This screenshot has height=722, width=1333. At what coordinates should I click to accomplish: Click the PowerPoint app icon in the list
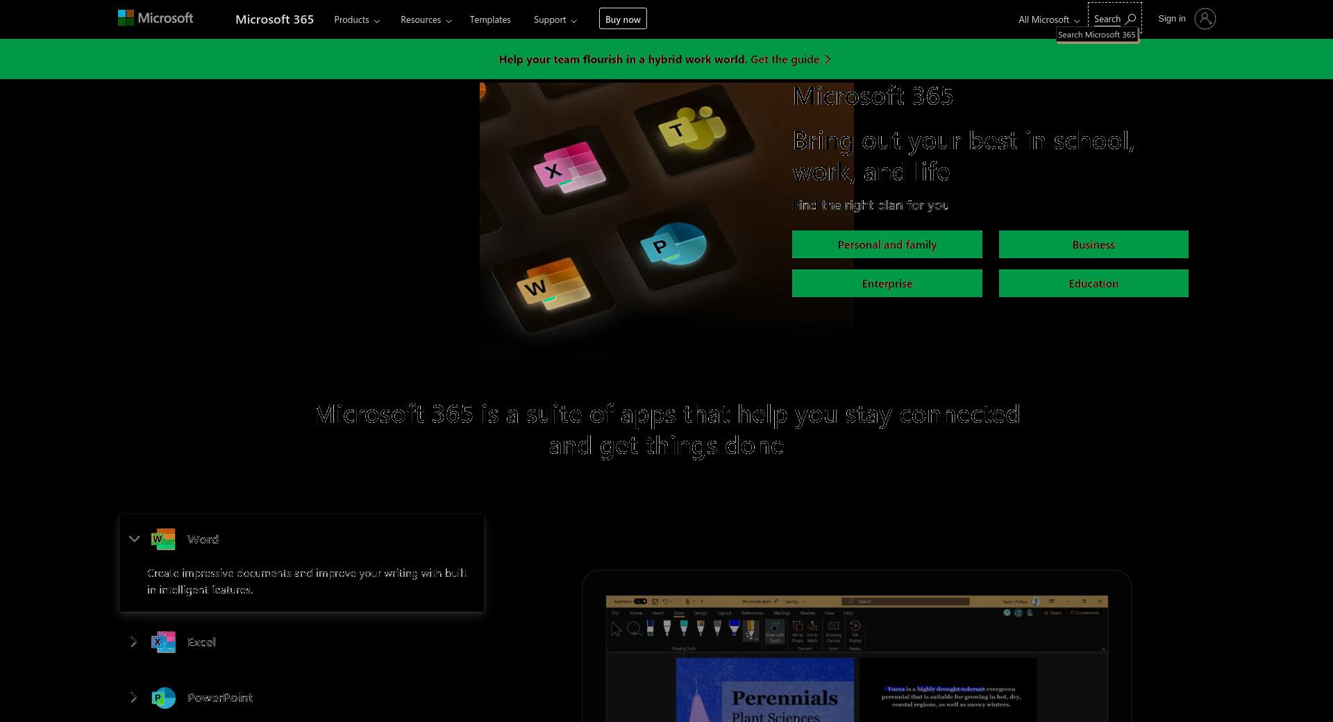pyautogui.click(x=163, y=698)
